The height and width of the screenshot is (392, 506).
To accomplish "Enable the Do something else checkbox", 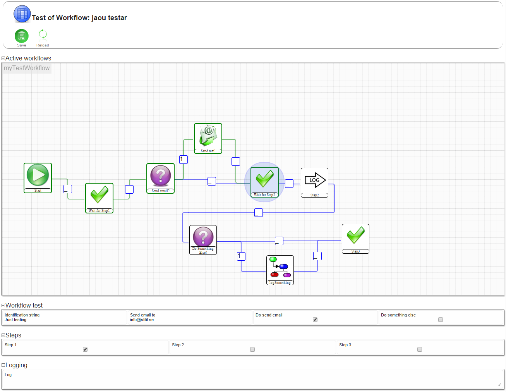I will pyautogui.click(x=441, y=320).
